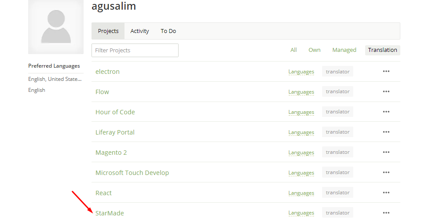Click translator badge in Magento 2 row
Image resolution: width=432 pixels, height=222 pixels.
[337, 152]
